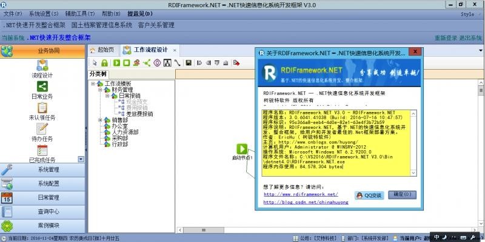Expand the 系统配置 sidebar group
485x242 pixels.
pyautogui.click(x=42, y=184)
